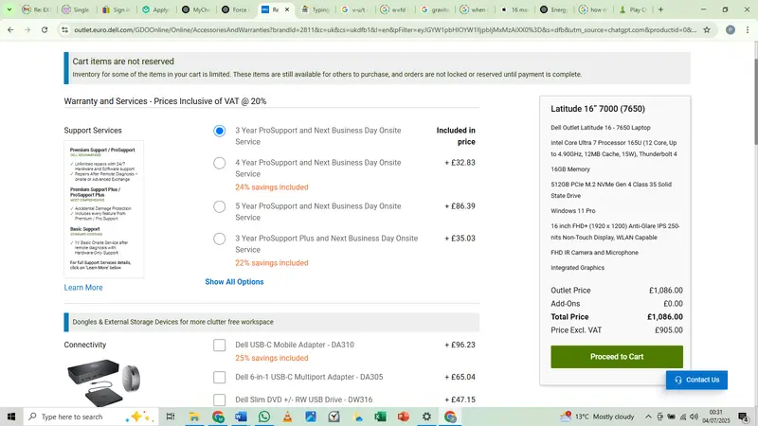
Task: Select 3 Year ProSupport Next Business Day option
Action: tap(220, 131)
